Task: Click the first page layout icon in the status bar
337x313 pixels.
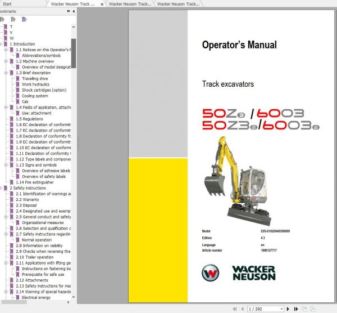Action: click(304, 309)
